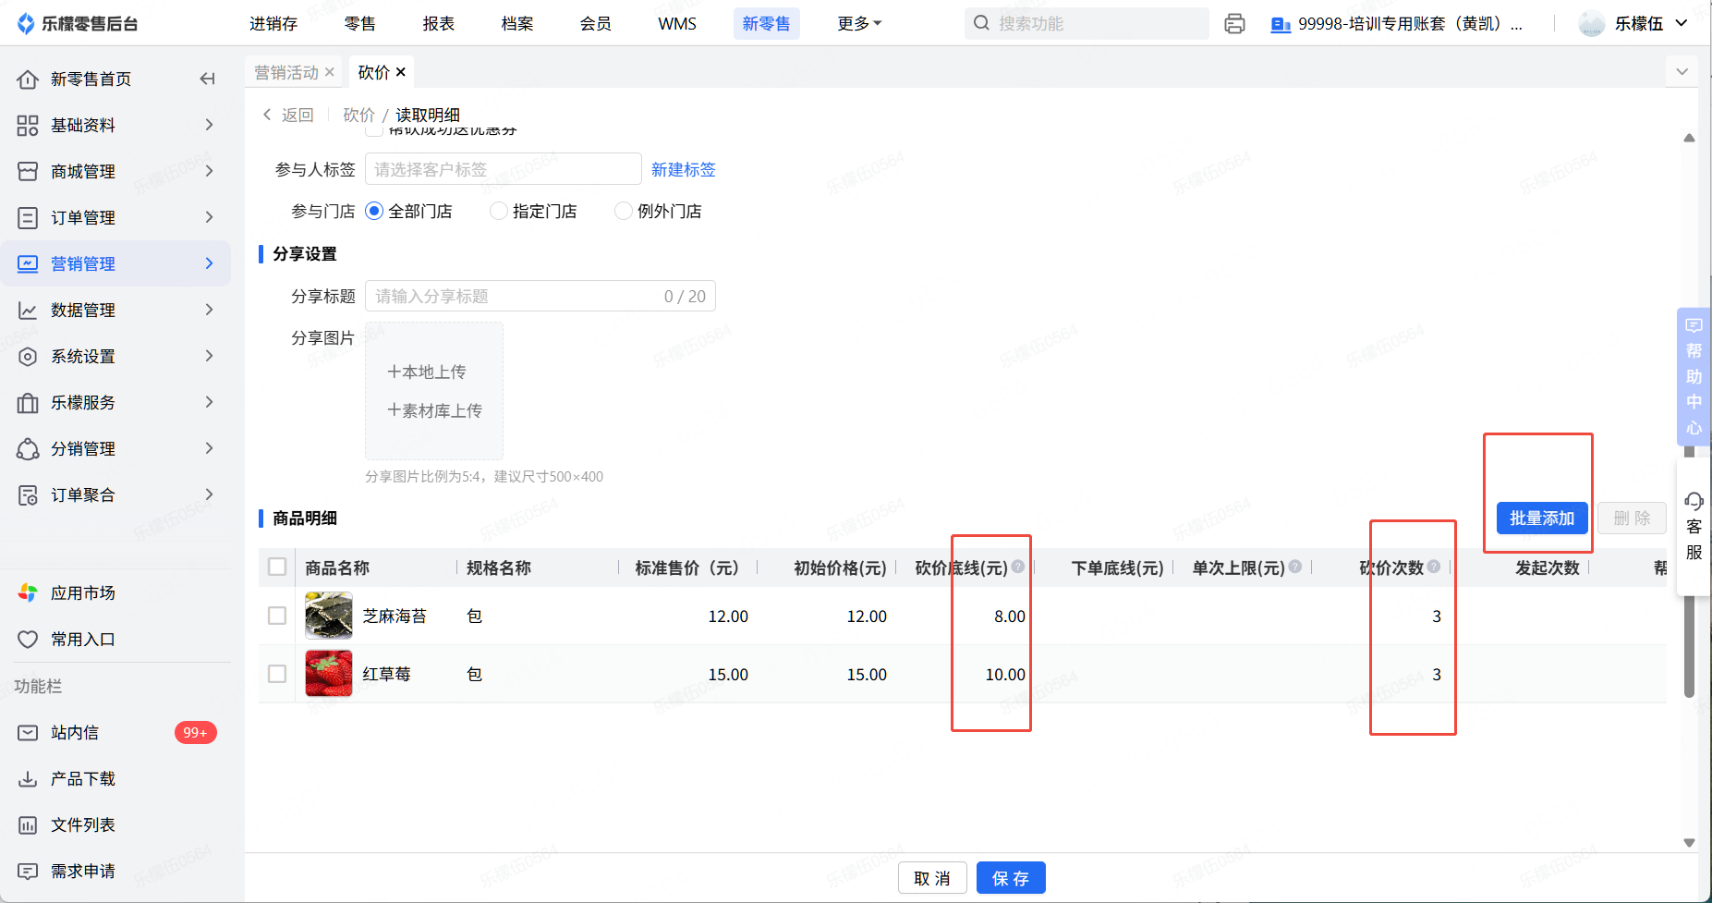
Task: Click help icon beside 砍价底线(元)
Action: [x=1018, y=567]
